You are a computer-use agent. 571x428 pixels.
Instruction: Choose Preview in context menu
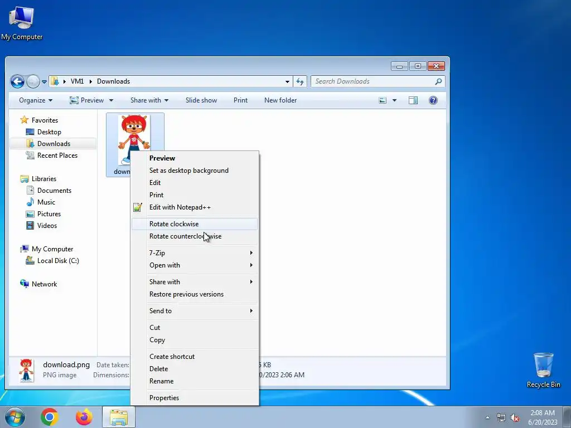click(x=195, y=158)
